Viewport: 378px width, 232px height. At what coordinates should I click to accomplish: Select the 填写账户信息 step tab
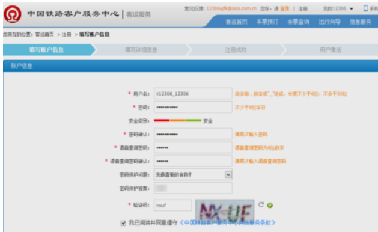coord(49,50)
